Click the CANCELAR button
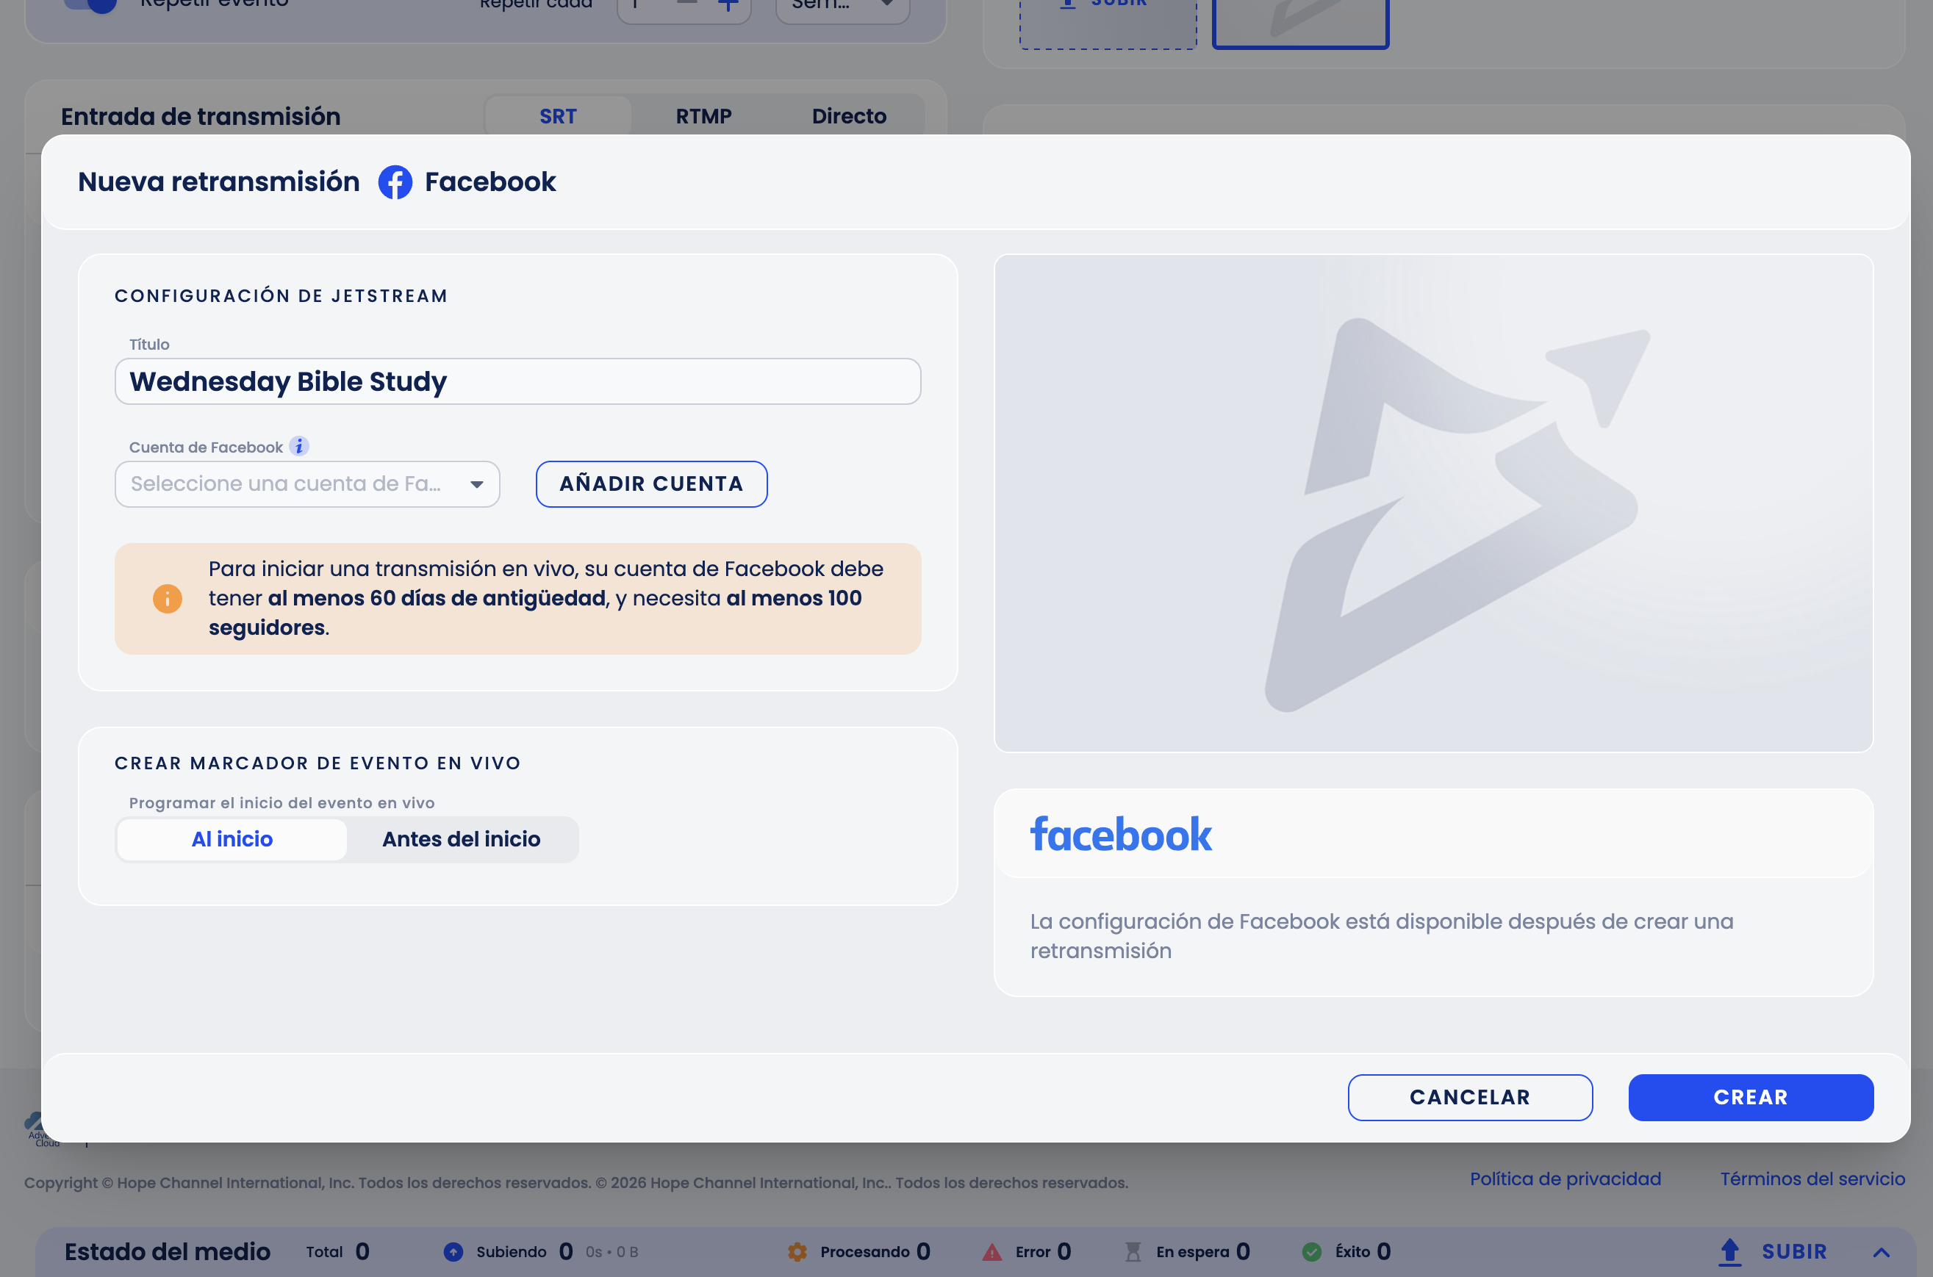This screenshot has height=1277, width=1933. (1470, 1097)
